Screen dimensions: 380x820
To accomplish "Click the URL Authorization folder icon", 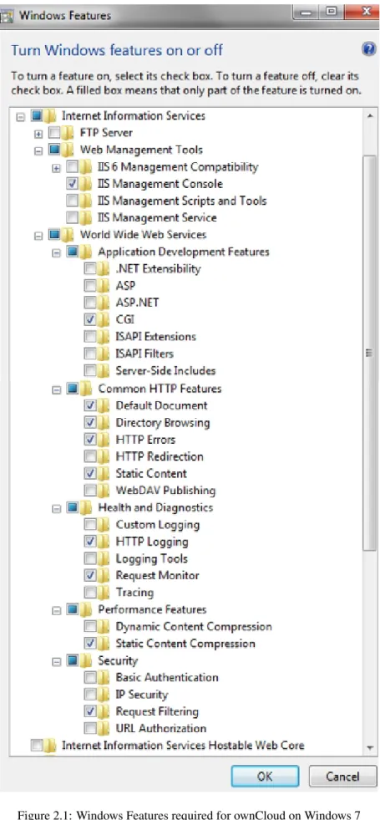I will coord(104,728).
